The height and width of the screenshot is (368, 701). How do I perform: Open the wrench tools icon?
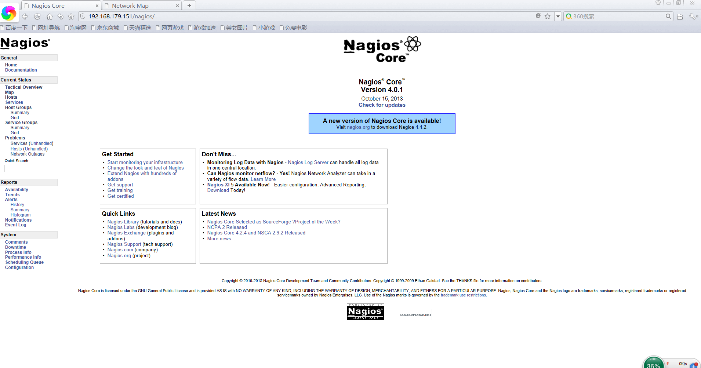[693, 17]
